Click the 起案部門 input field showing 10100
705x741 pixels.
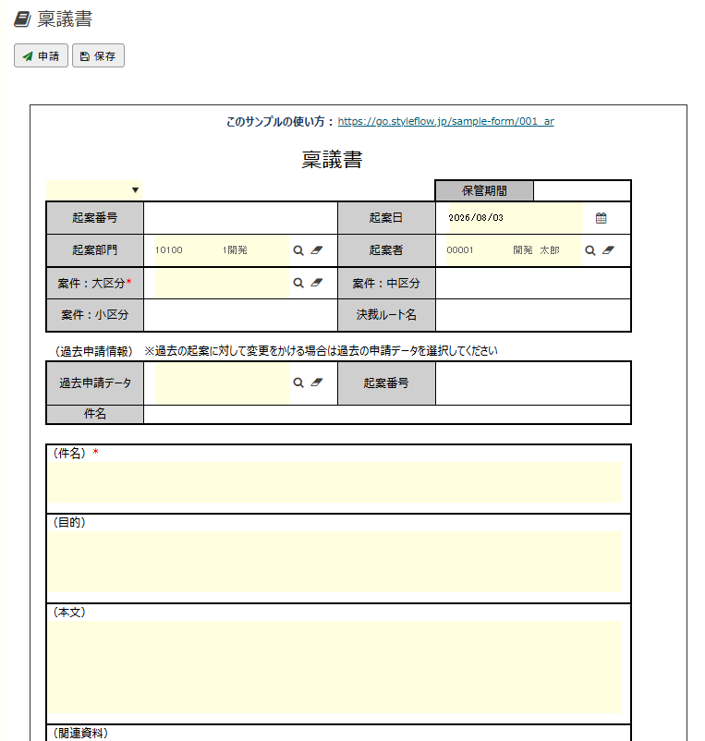(x=222, y=250)
